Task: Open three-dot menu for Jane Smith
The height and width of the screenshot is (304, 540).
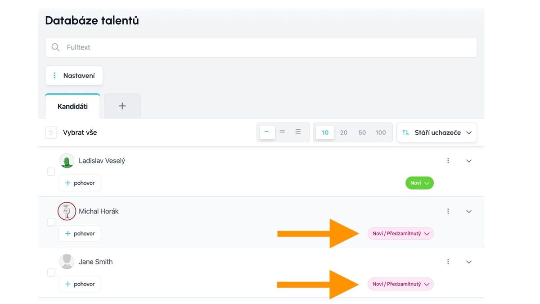Action: click(x=448, y=262)
